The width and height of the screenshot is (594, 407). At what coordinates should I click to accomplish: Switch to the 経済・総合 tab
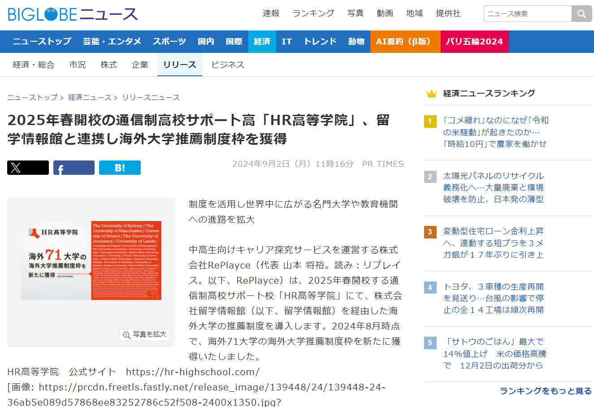pyautogui.click(x=34, y=65)
